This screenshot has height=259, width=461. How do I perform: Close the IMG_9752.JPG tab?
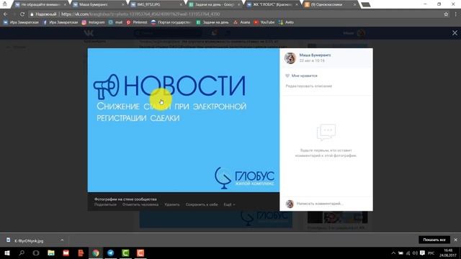coord(181,5)
